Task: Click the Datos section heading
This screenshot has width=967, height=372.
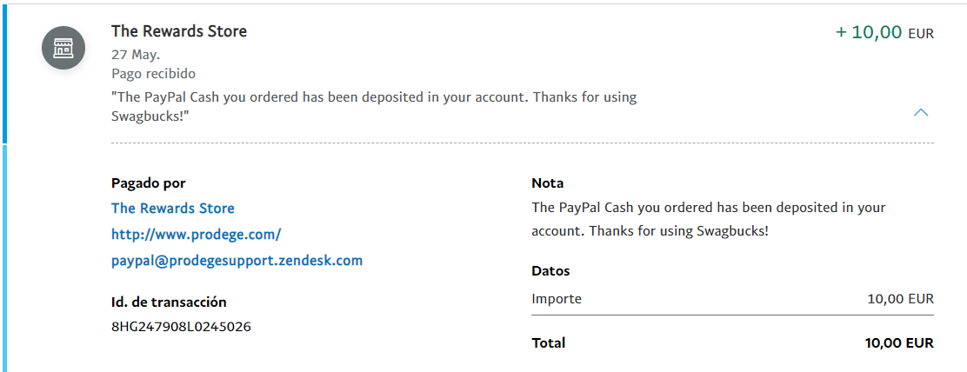Action: coord(550,270)
